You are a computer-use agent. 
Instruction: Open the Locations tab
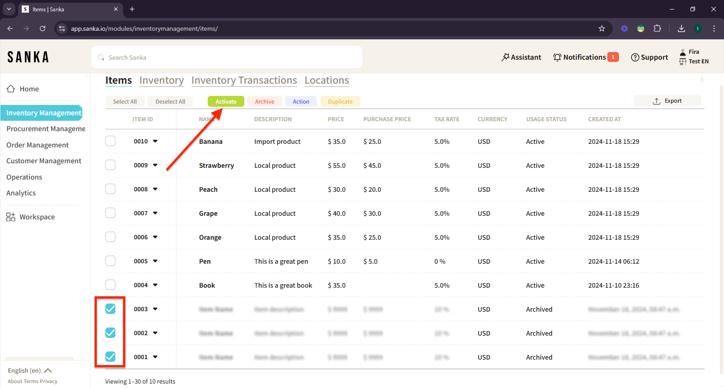[327, 81]
